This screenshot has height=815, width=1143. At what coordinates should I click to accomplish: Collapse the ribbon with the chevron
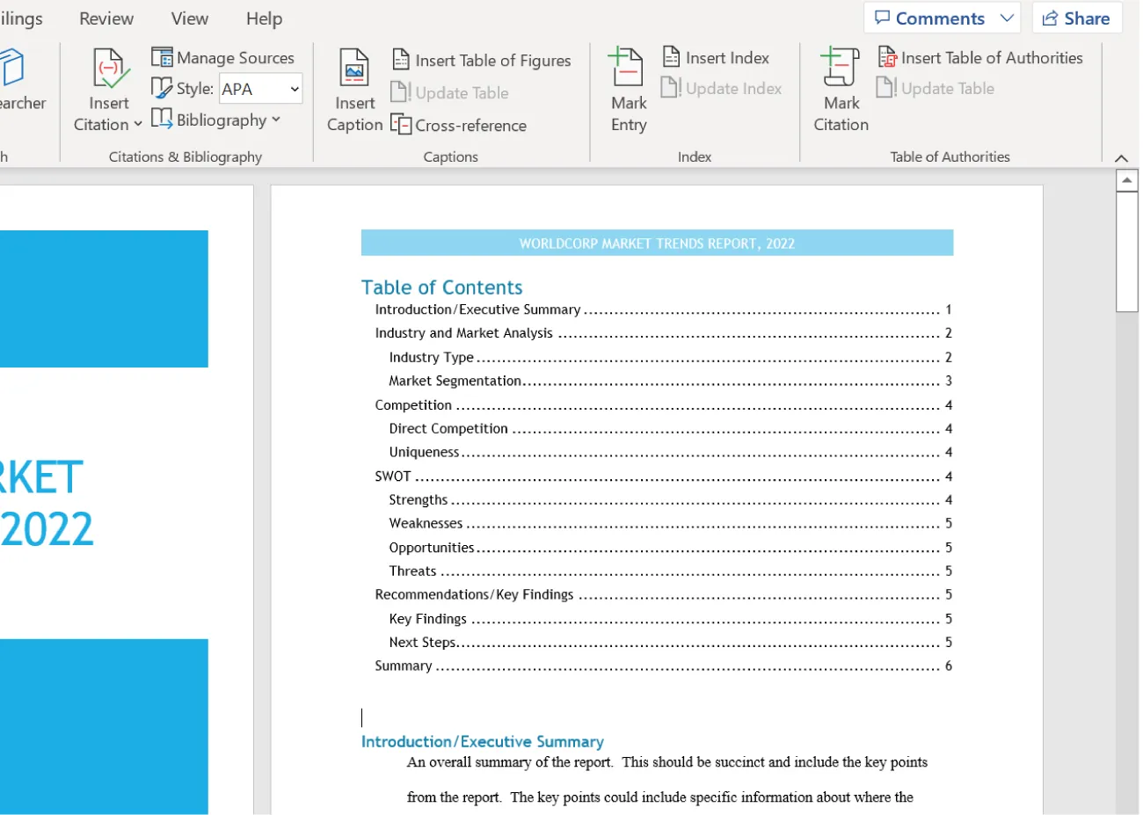[1122, 158]
